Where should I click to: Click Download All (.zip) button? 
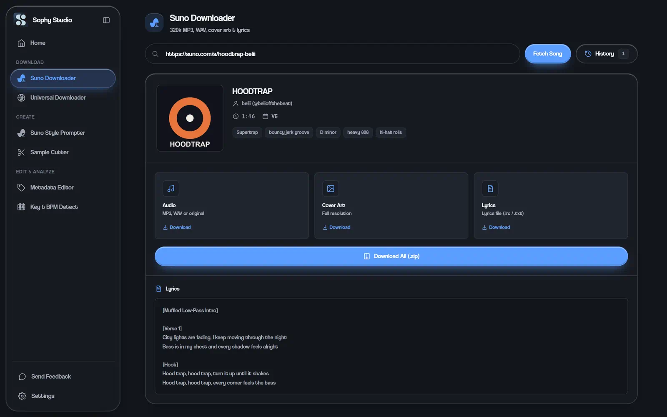[391, 256]
